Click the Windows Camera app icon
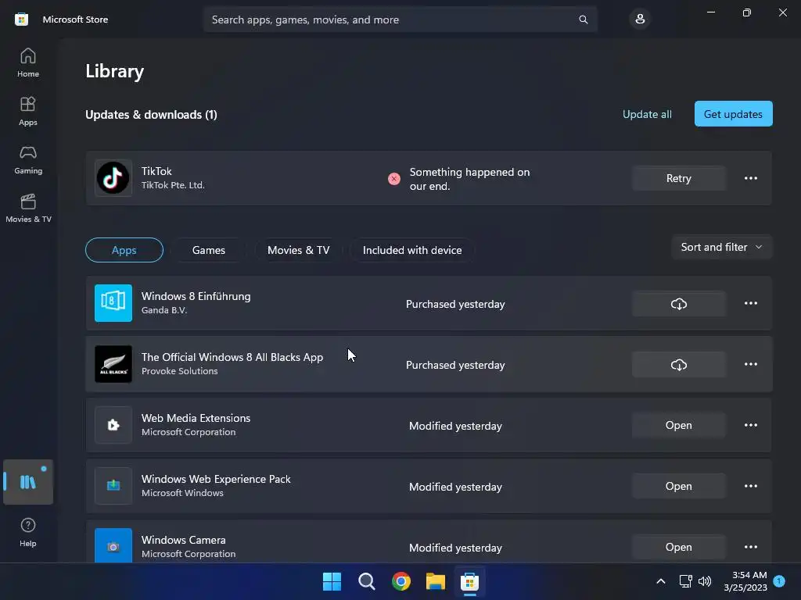 point(113,545)
